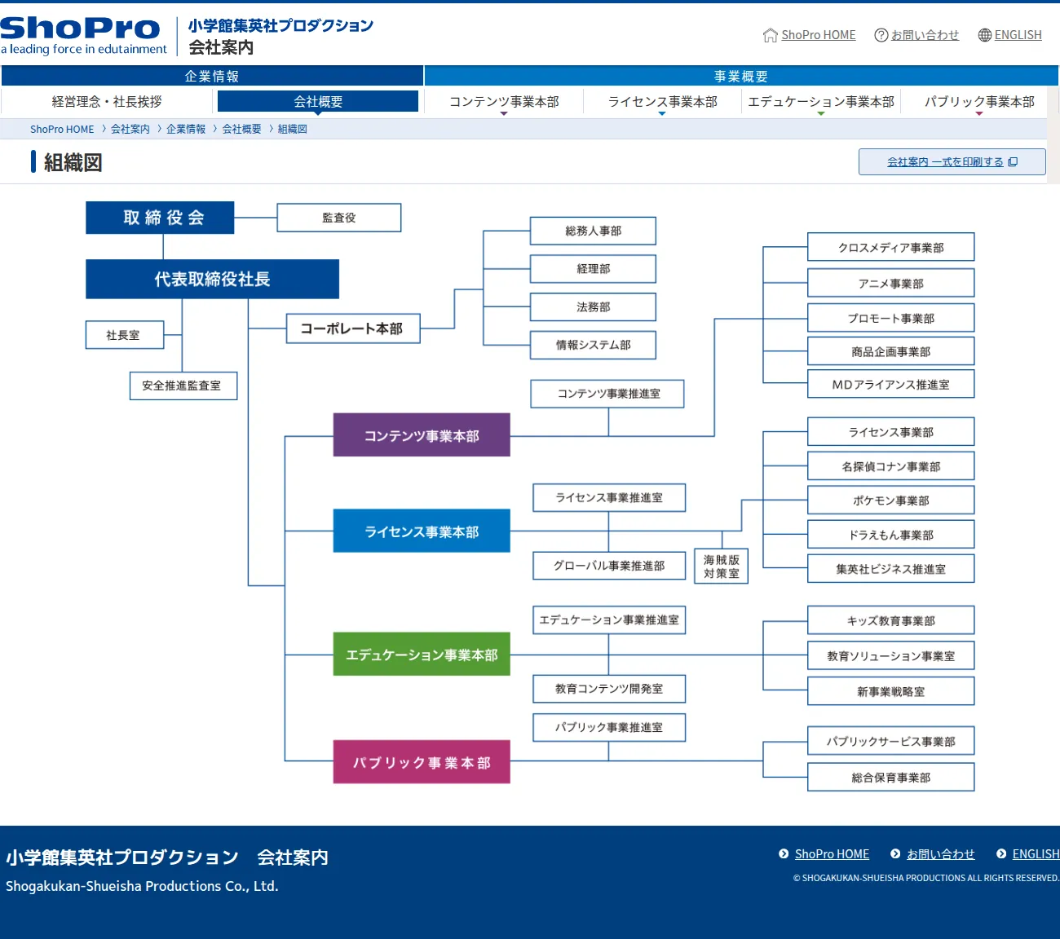The height and width of the screenshot is (939, 1060).
Task: Expand コンテンツ事業本部 dropdown menu
Action: 504,103
